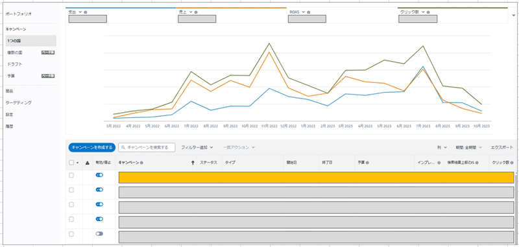Click the キャンペーンを作成する button
Screen dimensions: 519x247
[92, 147]
